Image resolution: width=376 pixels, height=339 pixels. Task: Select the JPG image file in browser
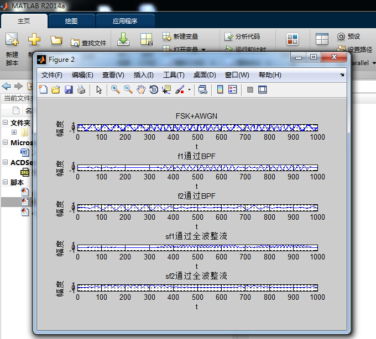(x=25, y=172)
